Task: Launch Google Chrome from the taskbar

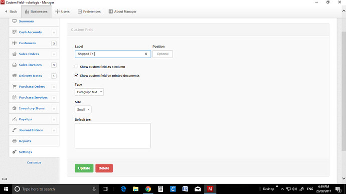Action: pyautogui.click(x=148, y=189)
